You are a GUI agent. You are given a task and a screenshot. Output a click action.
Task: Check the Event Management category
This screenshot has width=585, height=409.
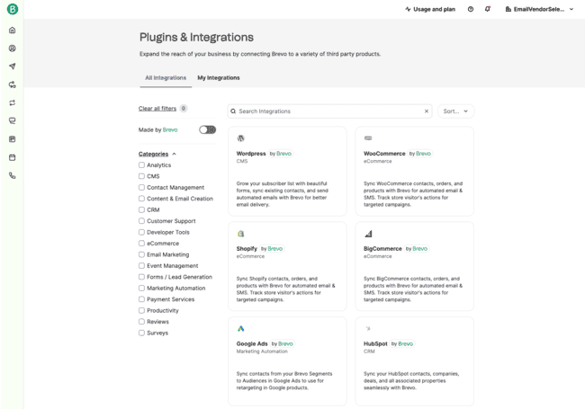[x=141, y=265]
